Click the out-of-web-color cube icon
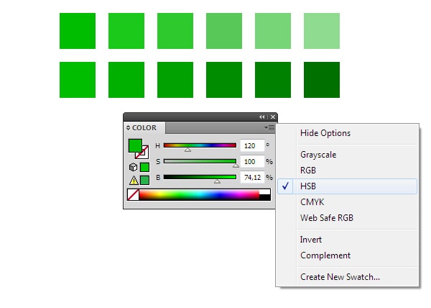 pos(133,167)
